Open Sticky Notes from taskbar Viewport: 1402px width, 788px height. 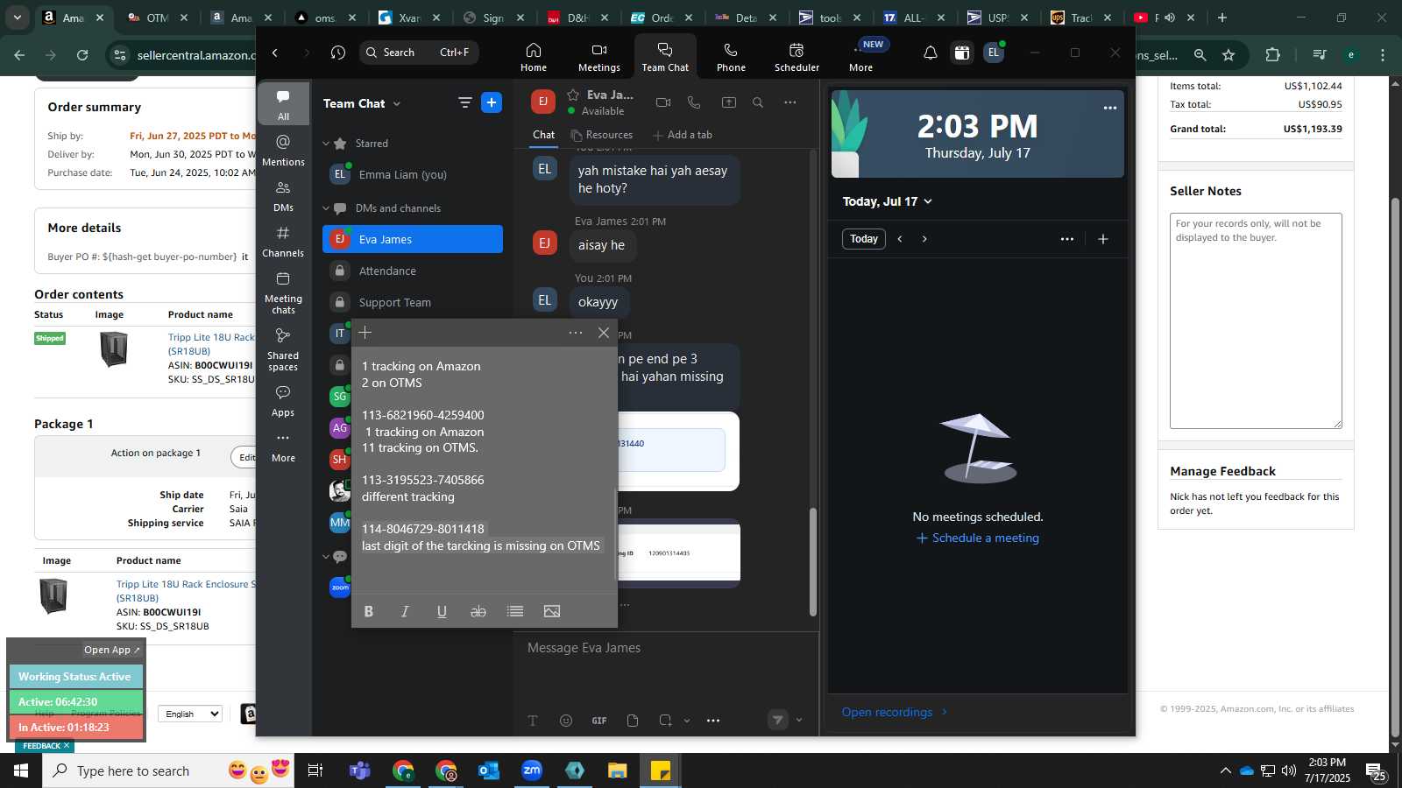tap(660, 770)
